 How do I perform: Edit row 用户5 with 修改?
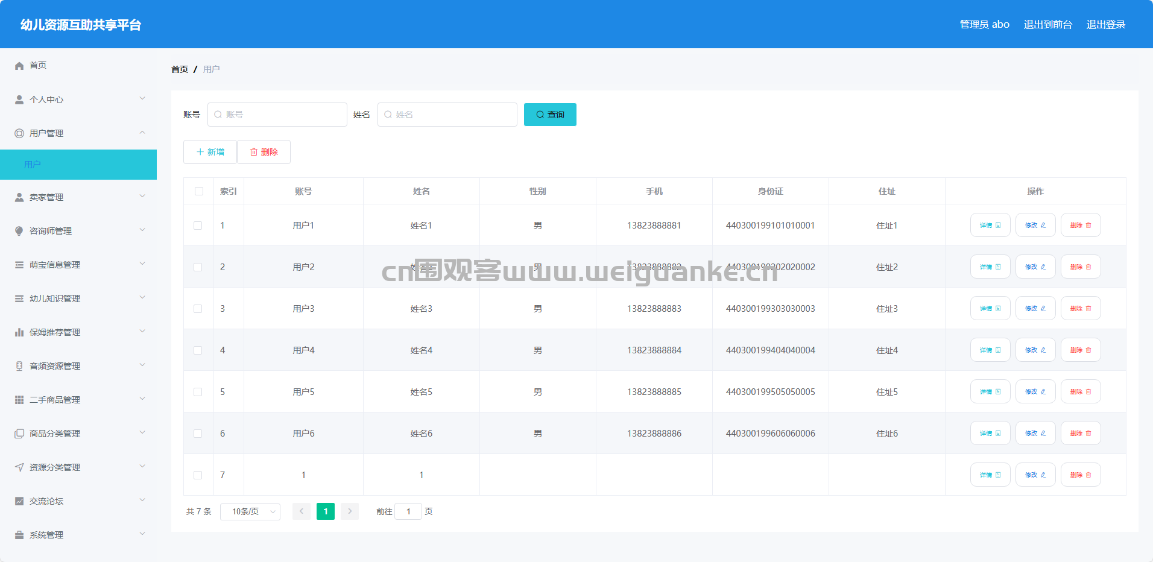coord(1035,391)
